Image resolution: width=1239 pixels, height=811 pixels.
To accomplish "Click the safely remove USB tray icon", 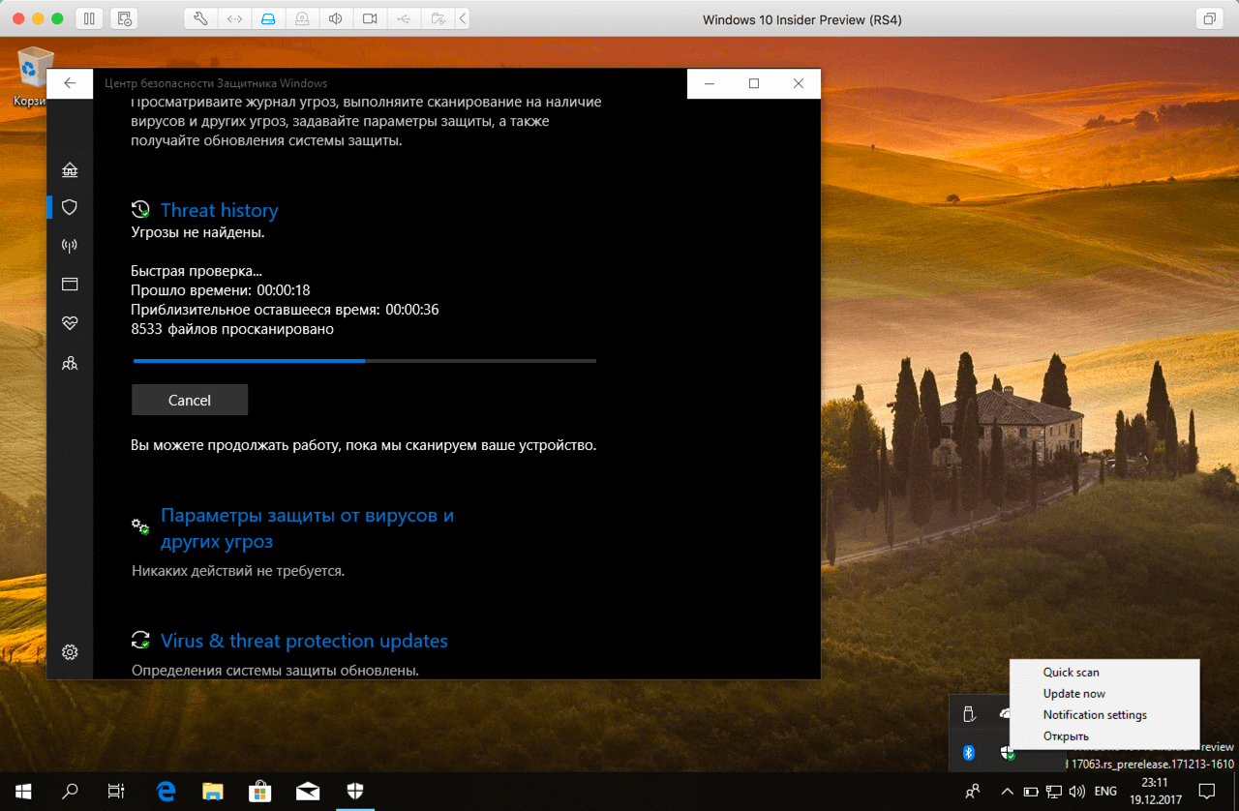I will click(x=969, y=715).
